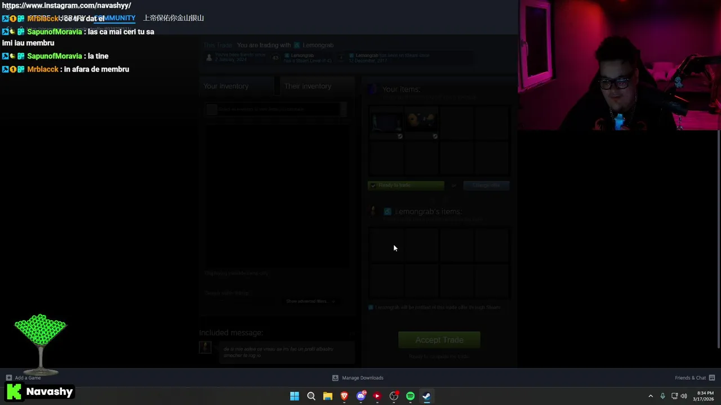Click the Add a Game plus icon
This screenshot has height=405, width=721.
point(8,378)
